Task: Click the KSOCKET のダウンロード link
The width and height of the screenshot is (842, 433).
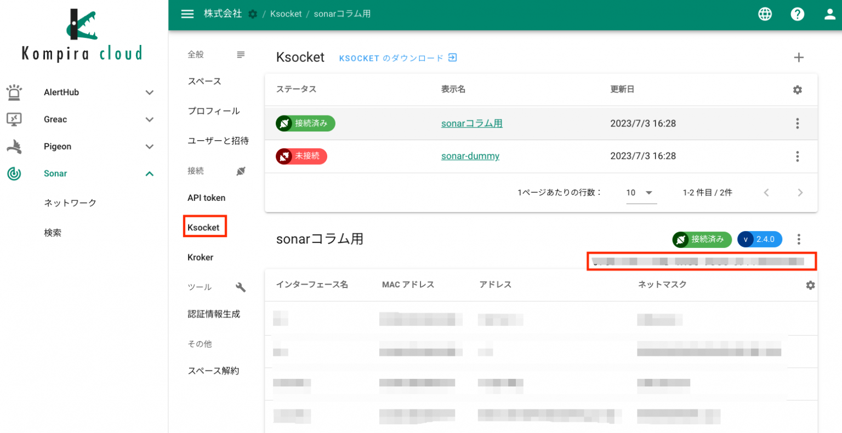Action: pos(398,57)
